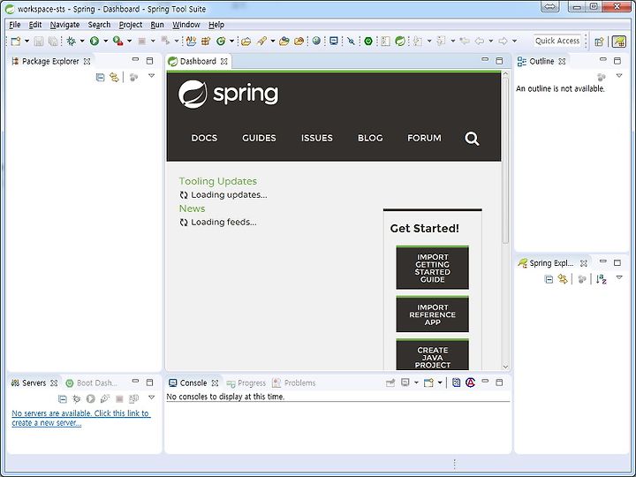The image size is (636, 477).
Task: Click the Run with external tools icon
Action: point(118,41)
